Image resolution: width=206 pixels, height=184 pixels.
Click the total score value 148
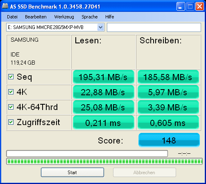pyautogui.click(x=169, y=140)
